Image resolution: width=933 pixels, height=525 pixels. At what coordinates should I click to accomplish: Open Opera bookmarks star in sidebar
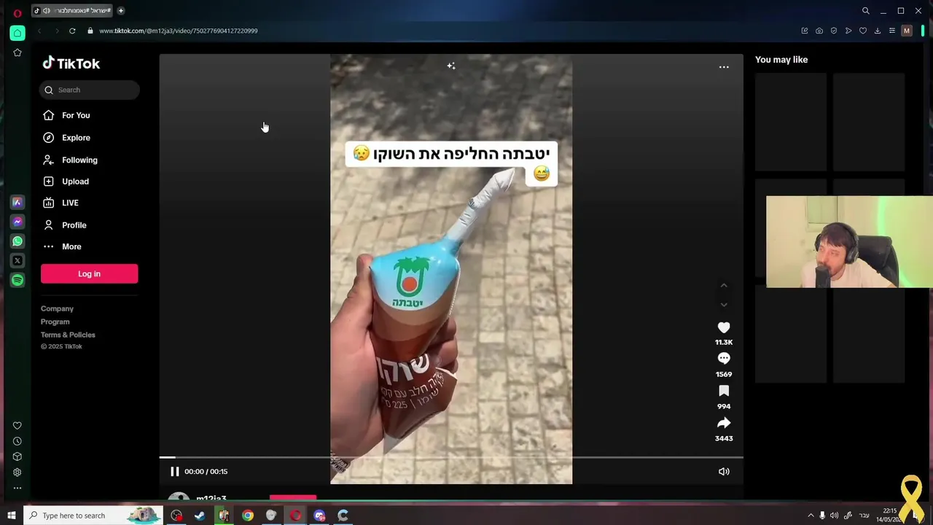(x=17, y=52)
